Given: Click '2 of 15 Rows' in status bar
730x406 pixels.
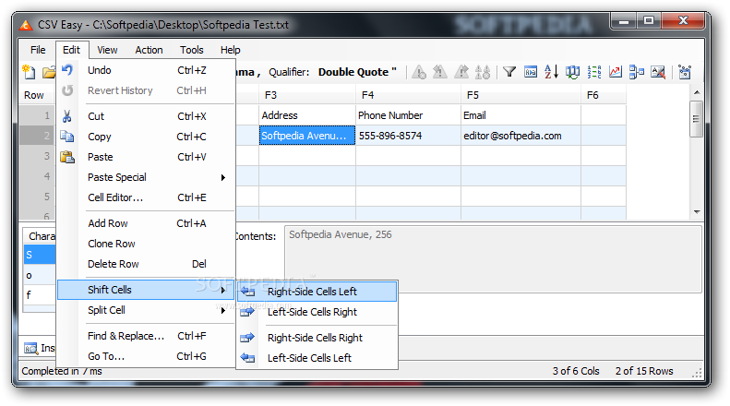Looking at the screenshot, I should (644, 371).
